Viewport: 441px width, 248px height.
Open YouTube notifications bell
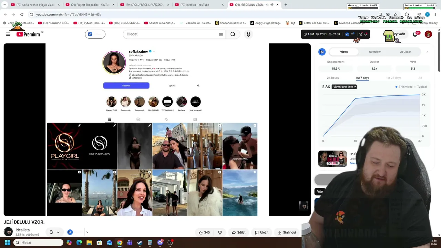415,34
